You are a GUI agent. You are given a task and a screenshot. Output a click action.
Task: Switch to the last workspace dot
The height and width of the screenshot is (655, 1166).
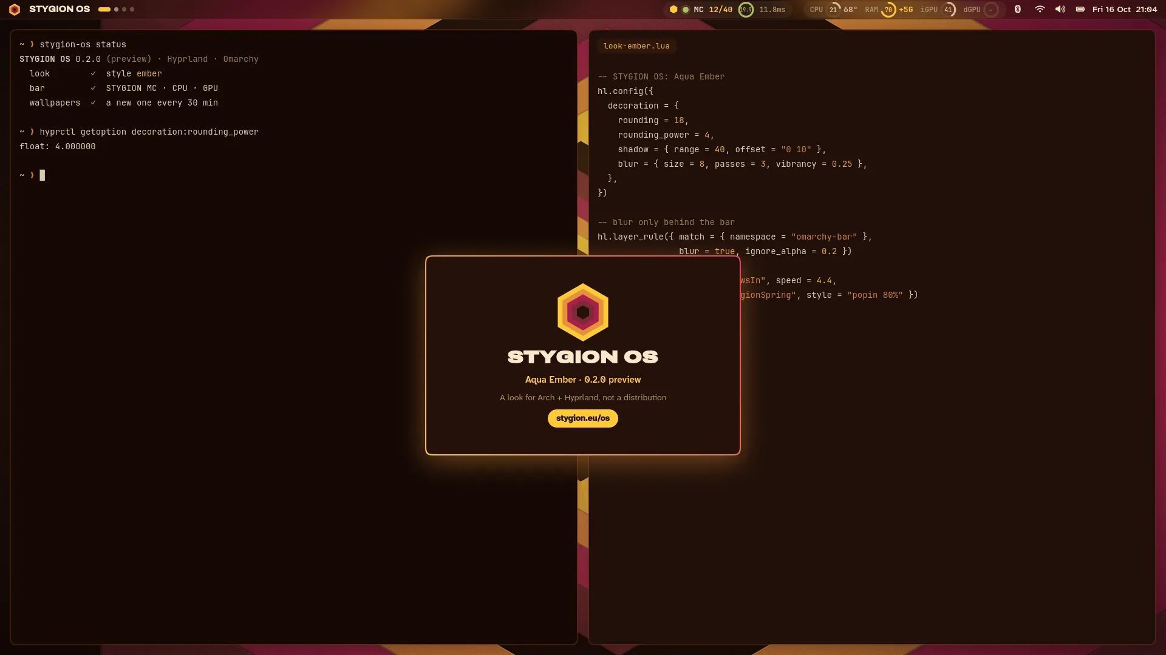132,9
